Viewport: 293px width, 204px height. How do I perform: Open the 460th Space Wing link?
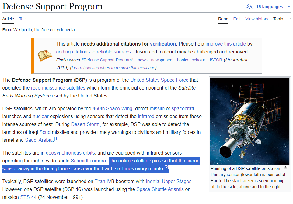click(x=113, y=108)
